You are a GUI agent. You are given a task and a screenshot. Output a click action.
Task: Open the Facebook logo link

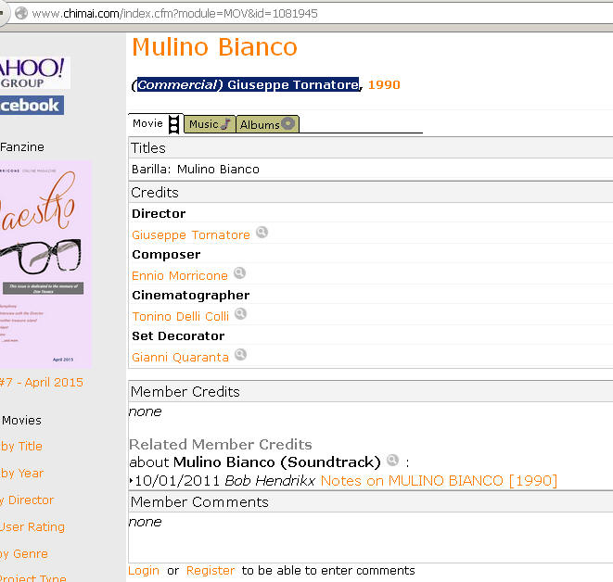pyautogui.click(x=32, y=105)
